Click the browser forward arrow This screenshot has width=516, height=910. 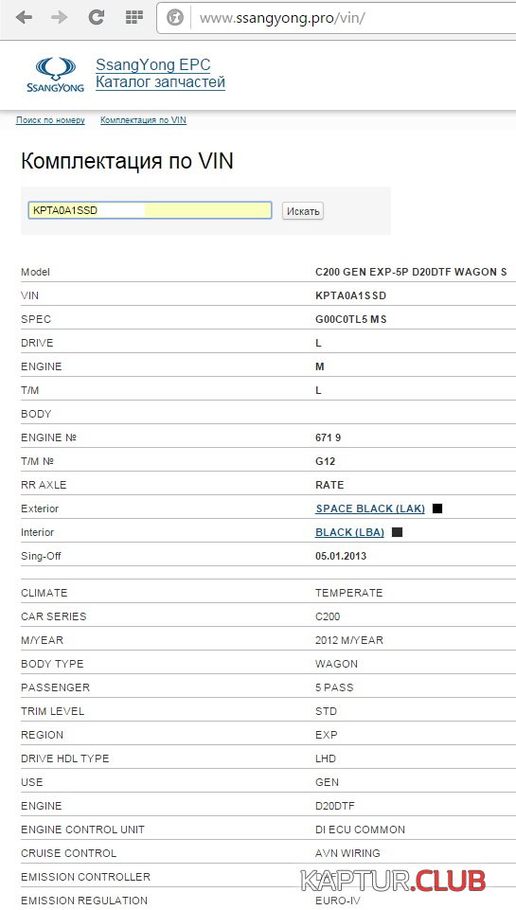60,17
